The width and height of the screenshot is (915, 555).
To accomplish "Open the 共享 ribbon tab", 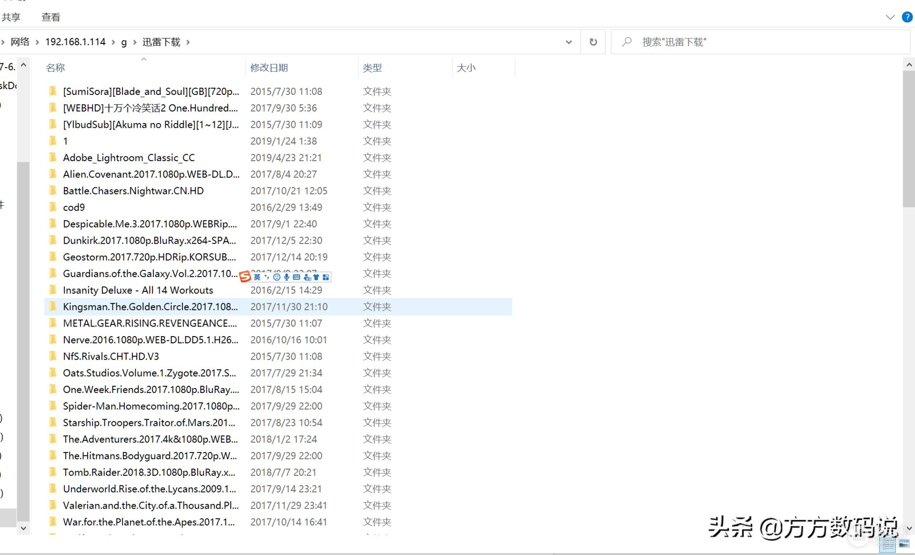I will click(x=11, y=17).
